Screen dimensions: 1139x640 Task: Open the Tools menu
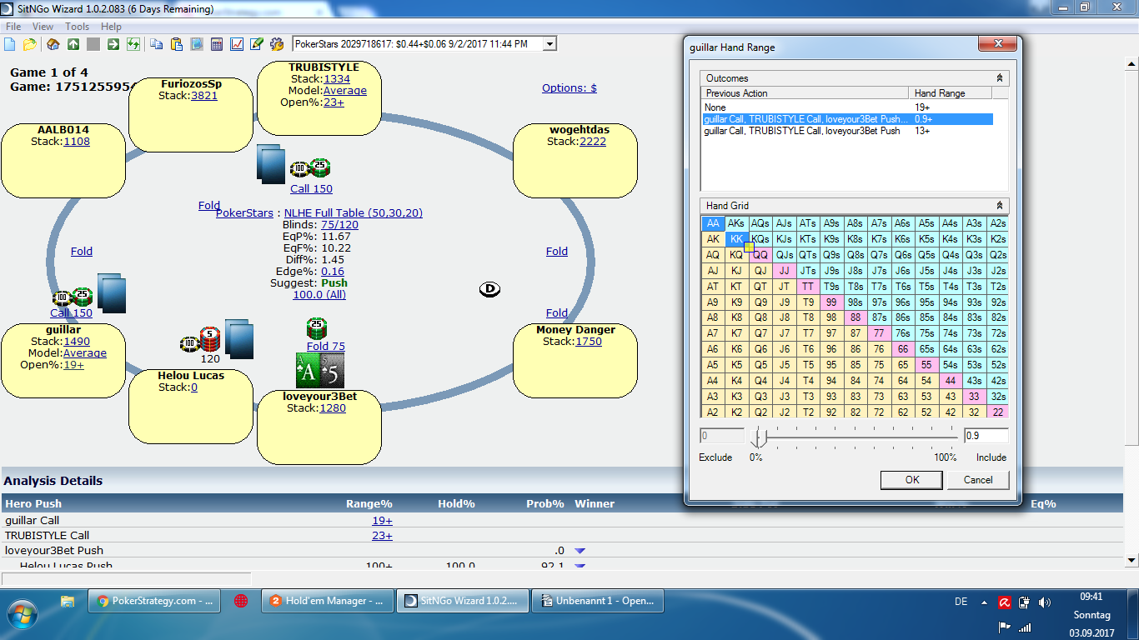coord(78,27)
